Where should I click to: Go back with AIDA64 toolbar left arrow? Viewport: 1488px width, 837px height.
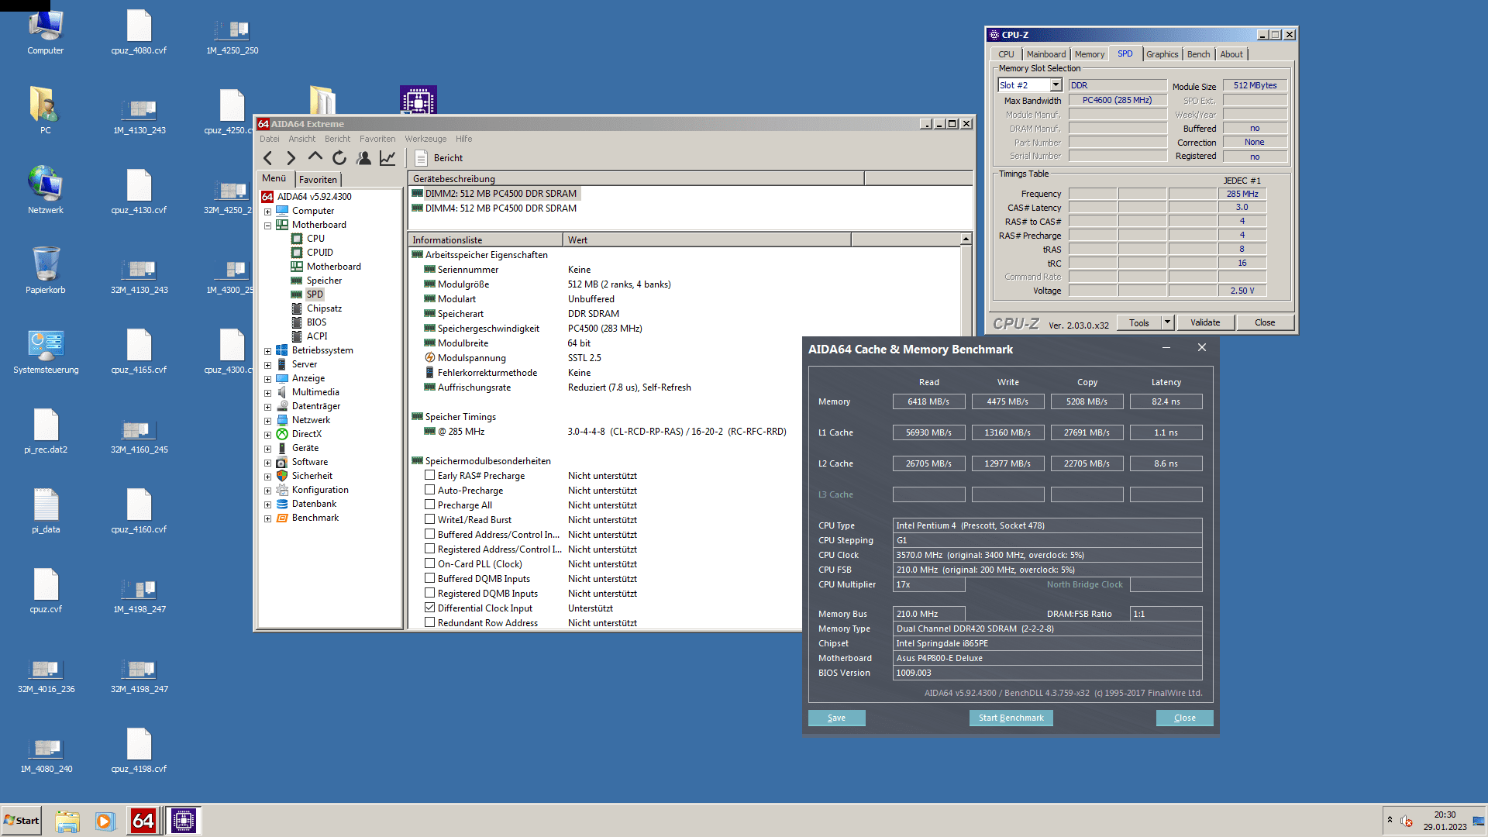coord(268,158)
